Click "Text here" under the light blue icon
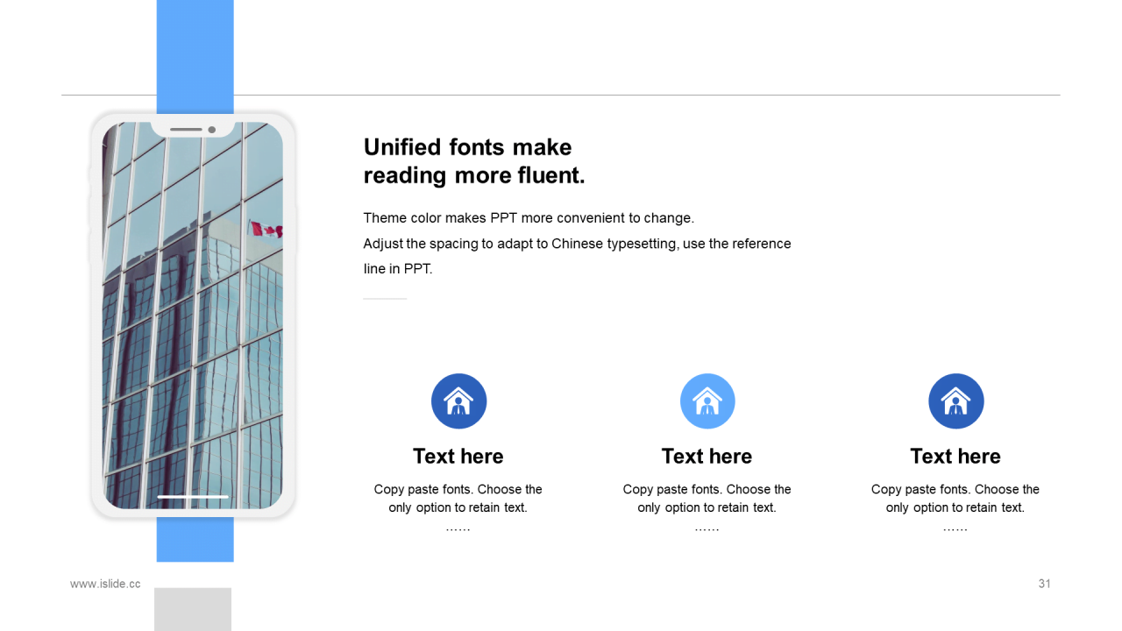 707,457
